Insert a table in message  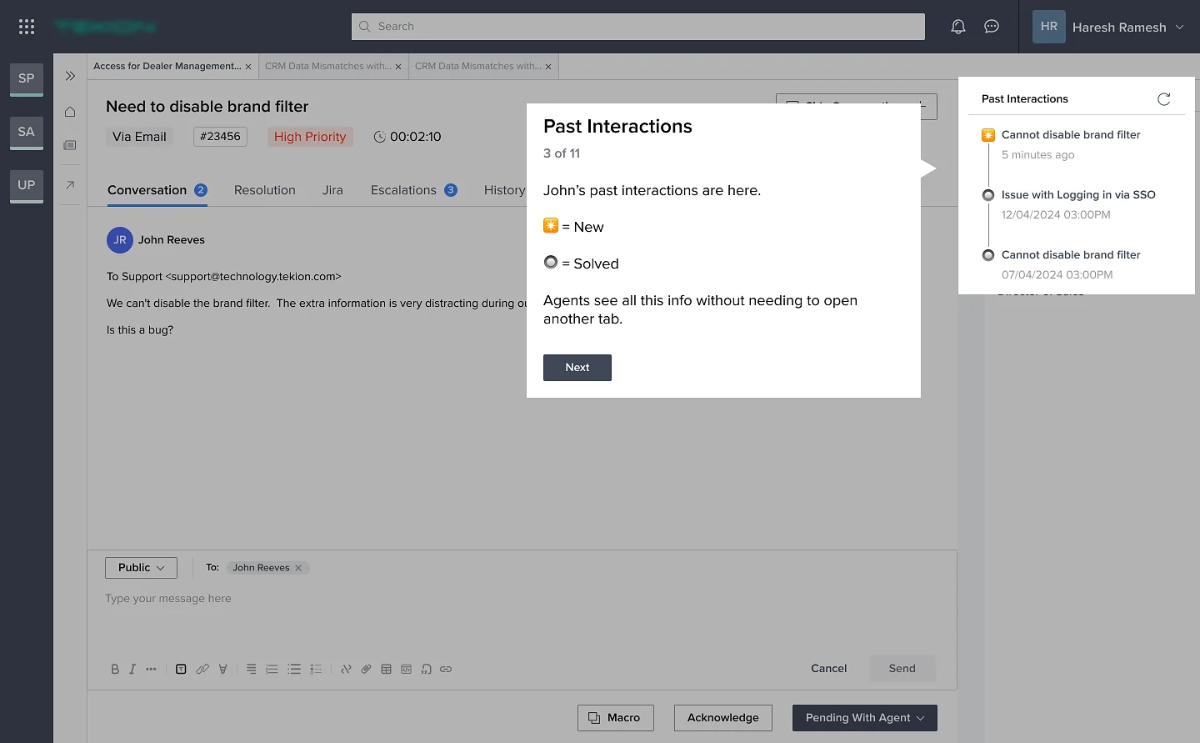[386, 669]
